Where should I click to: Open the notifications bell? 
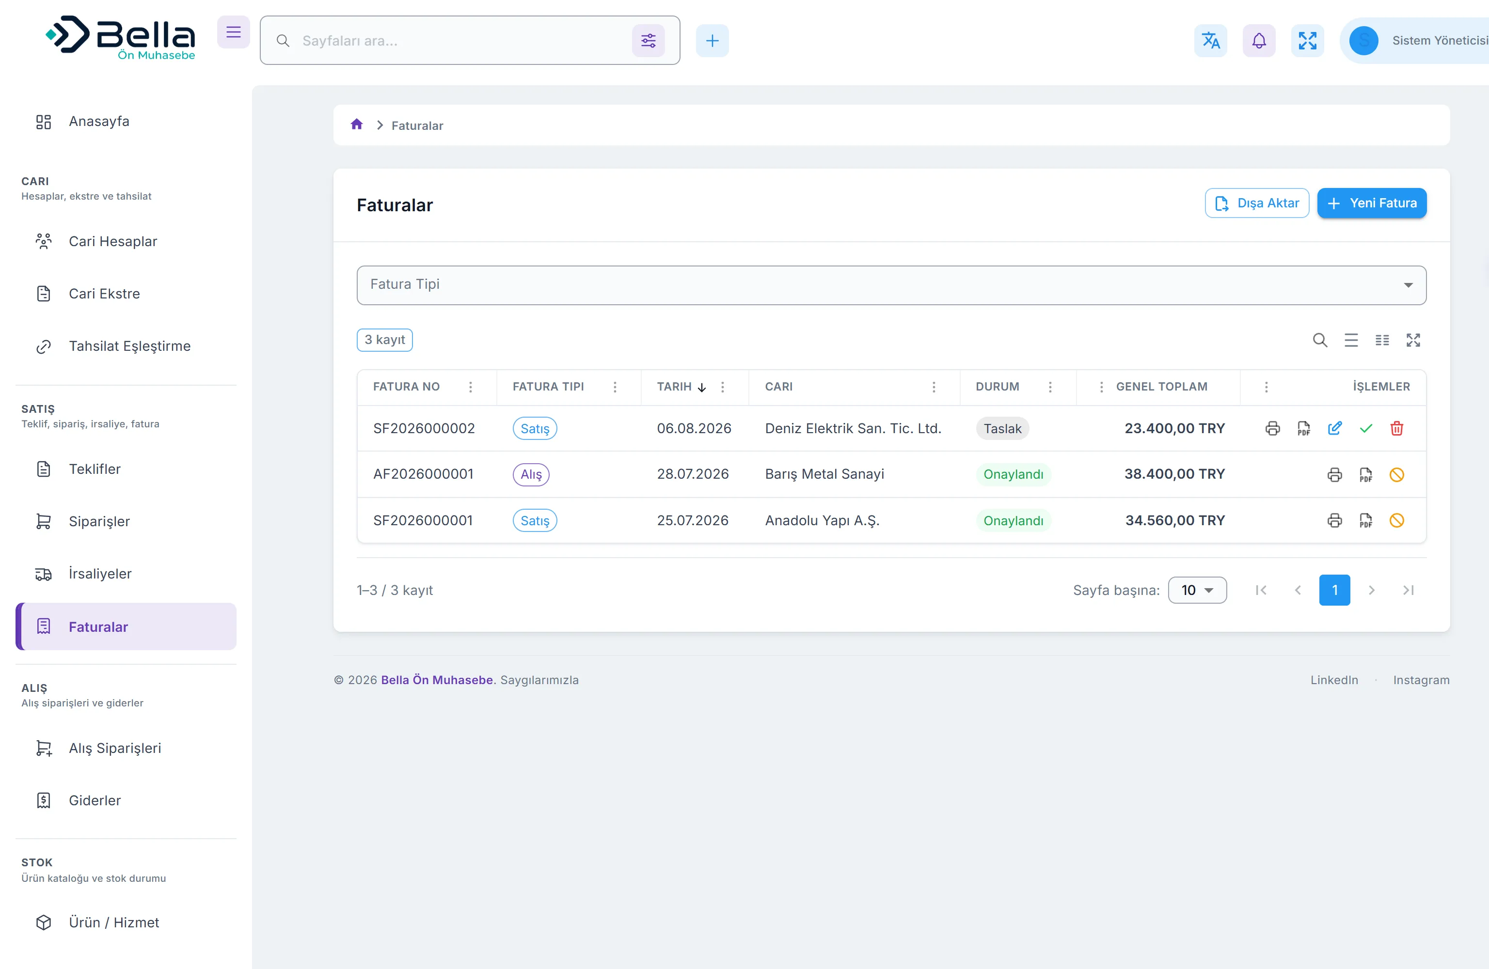1259,41
